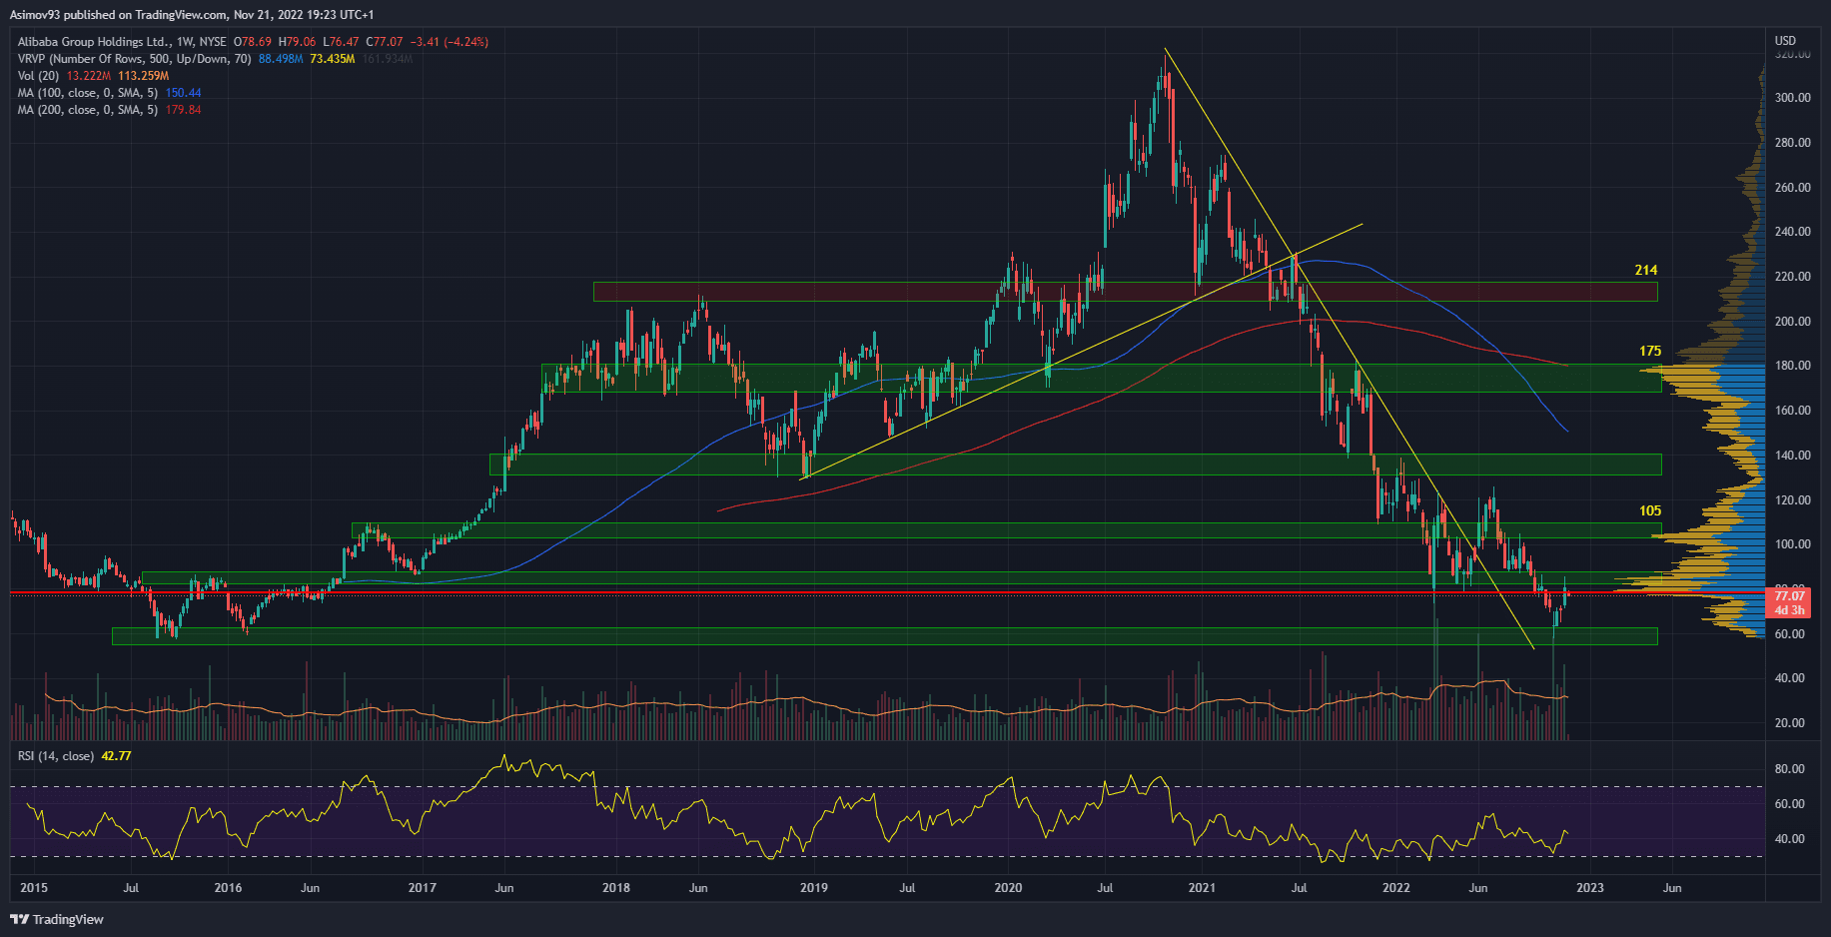The height and width of the screenshot is (937, 1831).
Task: Click the RSI (14, close) legend
Action: pos(56,756)
